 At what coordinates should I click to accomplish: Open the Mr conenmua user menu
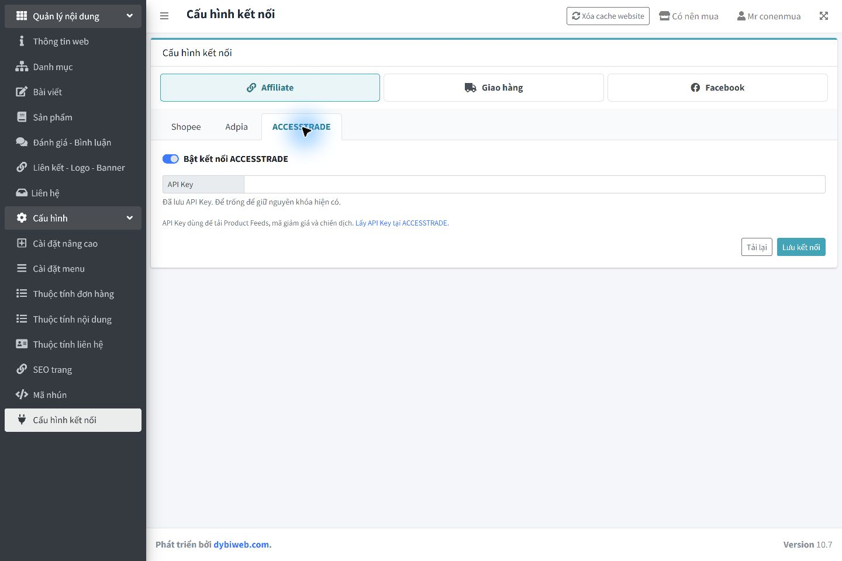click(x=769, y=16)
